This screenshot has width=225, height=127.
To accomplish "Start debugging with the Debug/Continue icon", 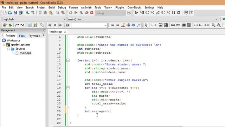I will [136, 13].
